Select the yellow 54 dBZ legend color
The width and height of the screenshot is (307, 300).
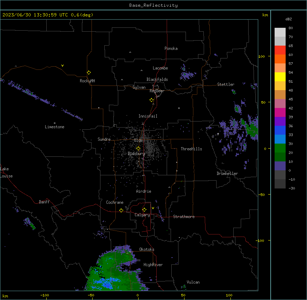click(x=280, y=77)
